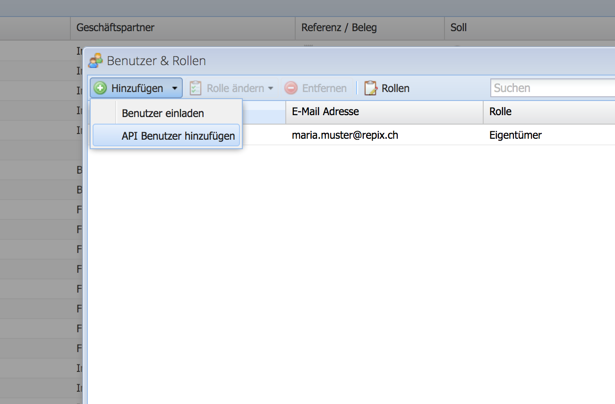
Task: Sort by the Rolle column header
Action: 500,111
